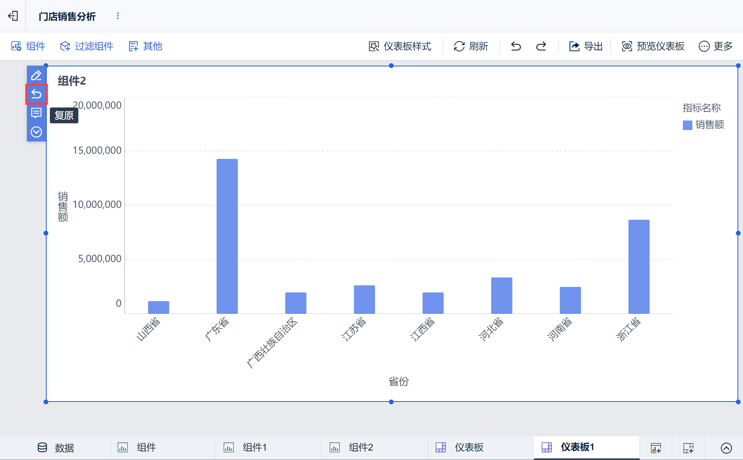Click the 刷新 refresh button
This screenshot has width=743, height=460.
(x=471, y=46)
